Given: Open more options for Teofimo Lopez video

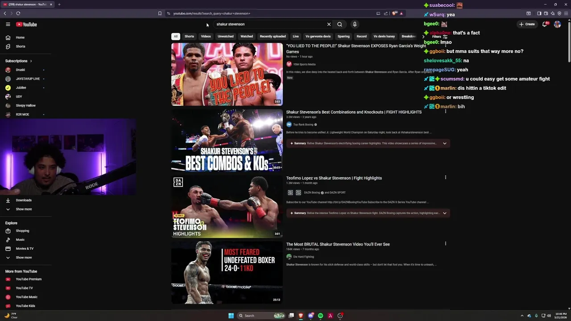Looking at the screenshot, I should coord(445,177).
